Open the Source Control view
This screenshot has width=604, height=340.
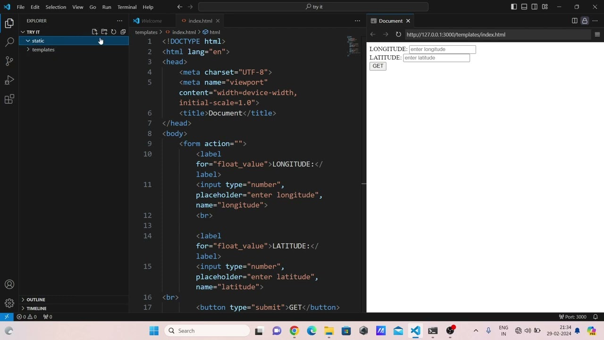click(9, 61)
